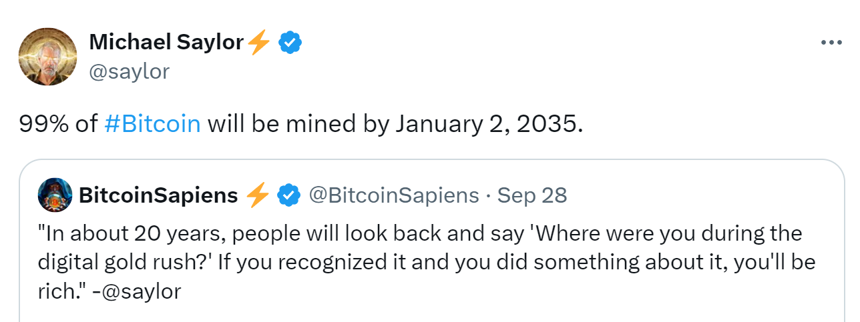Click the BitcoinSapiens avatar in quoted tweet
Viewport: 860px width, 322px height.
click(x=55, y=195)
